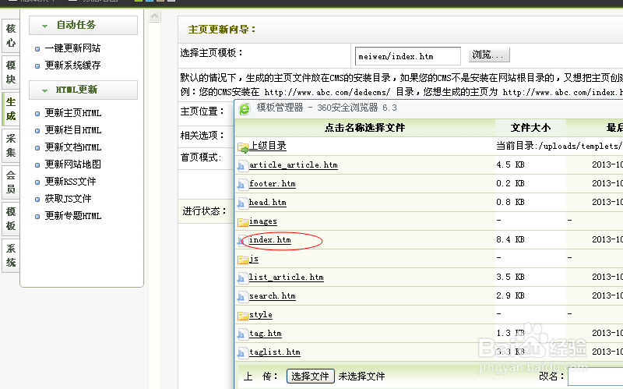Select file taglist.htm
The width and height of the screenshot is (623, 389).
(x=275, y=352)
